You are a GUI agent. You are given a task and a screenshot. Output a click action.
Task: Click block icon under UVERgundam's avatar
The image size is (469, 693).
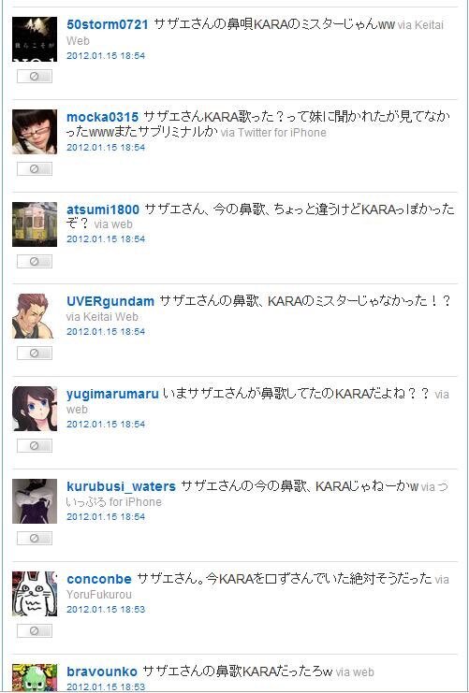coord(35,354)
